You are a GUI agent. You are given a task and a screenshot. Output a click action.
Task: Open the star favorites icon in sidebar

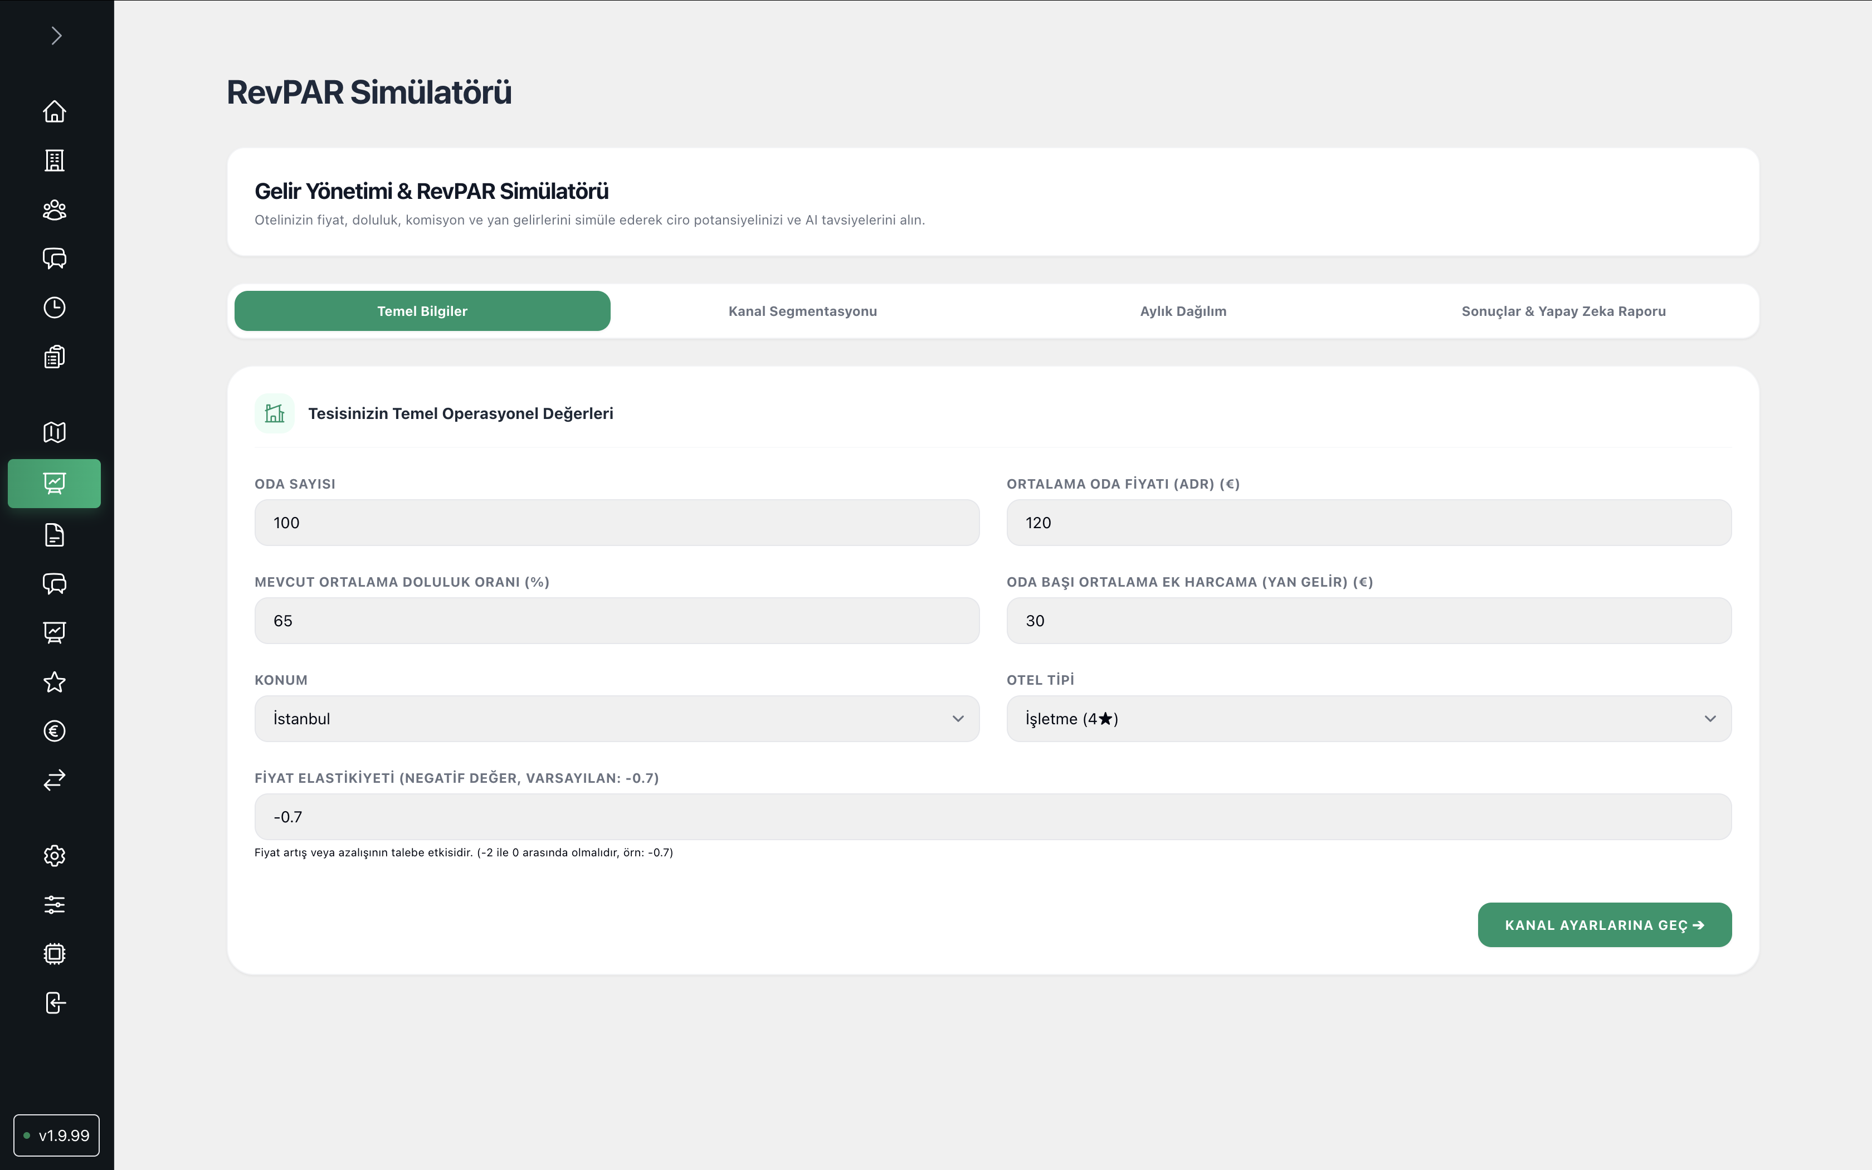coord(54,682)
